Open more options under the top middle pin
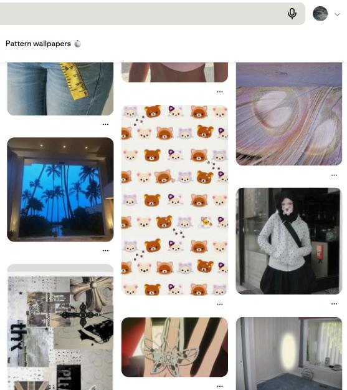The width and height of the screenshot is (347, 390). tap(219, 92)
